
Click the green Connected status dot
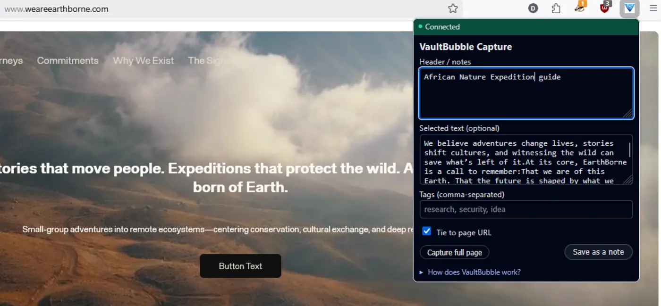coord(420,27)
